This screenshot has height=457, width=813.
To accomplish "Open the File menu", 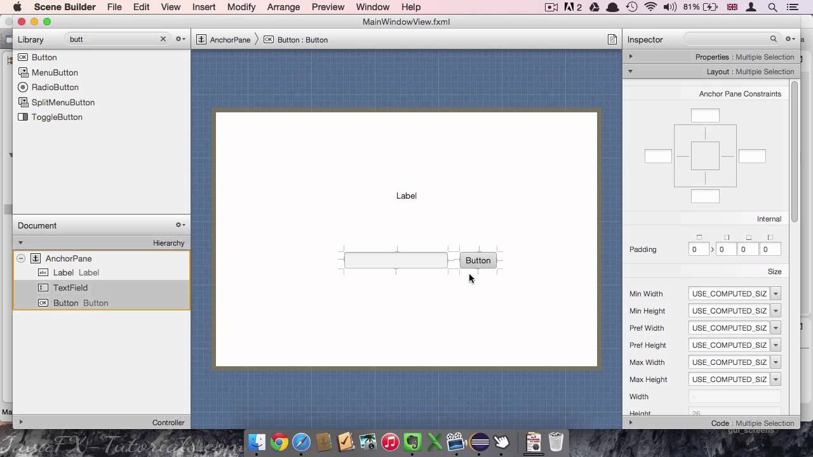I will [x=114, y=7].
